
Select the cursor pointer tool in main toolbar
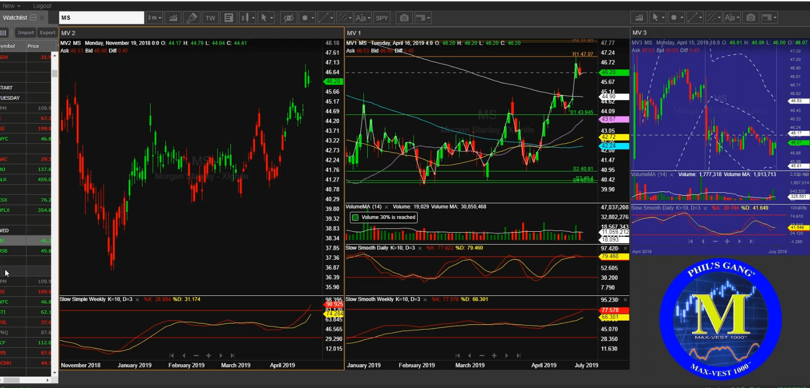pyautogui.click(x=264, y=18)
